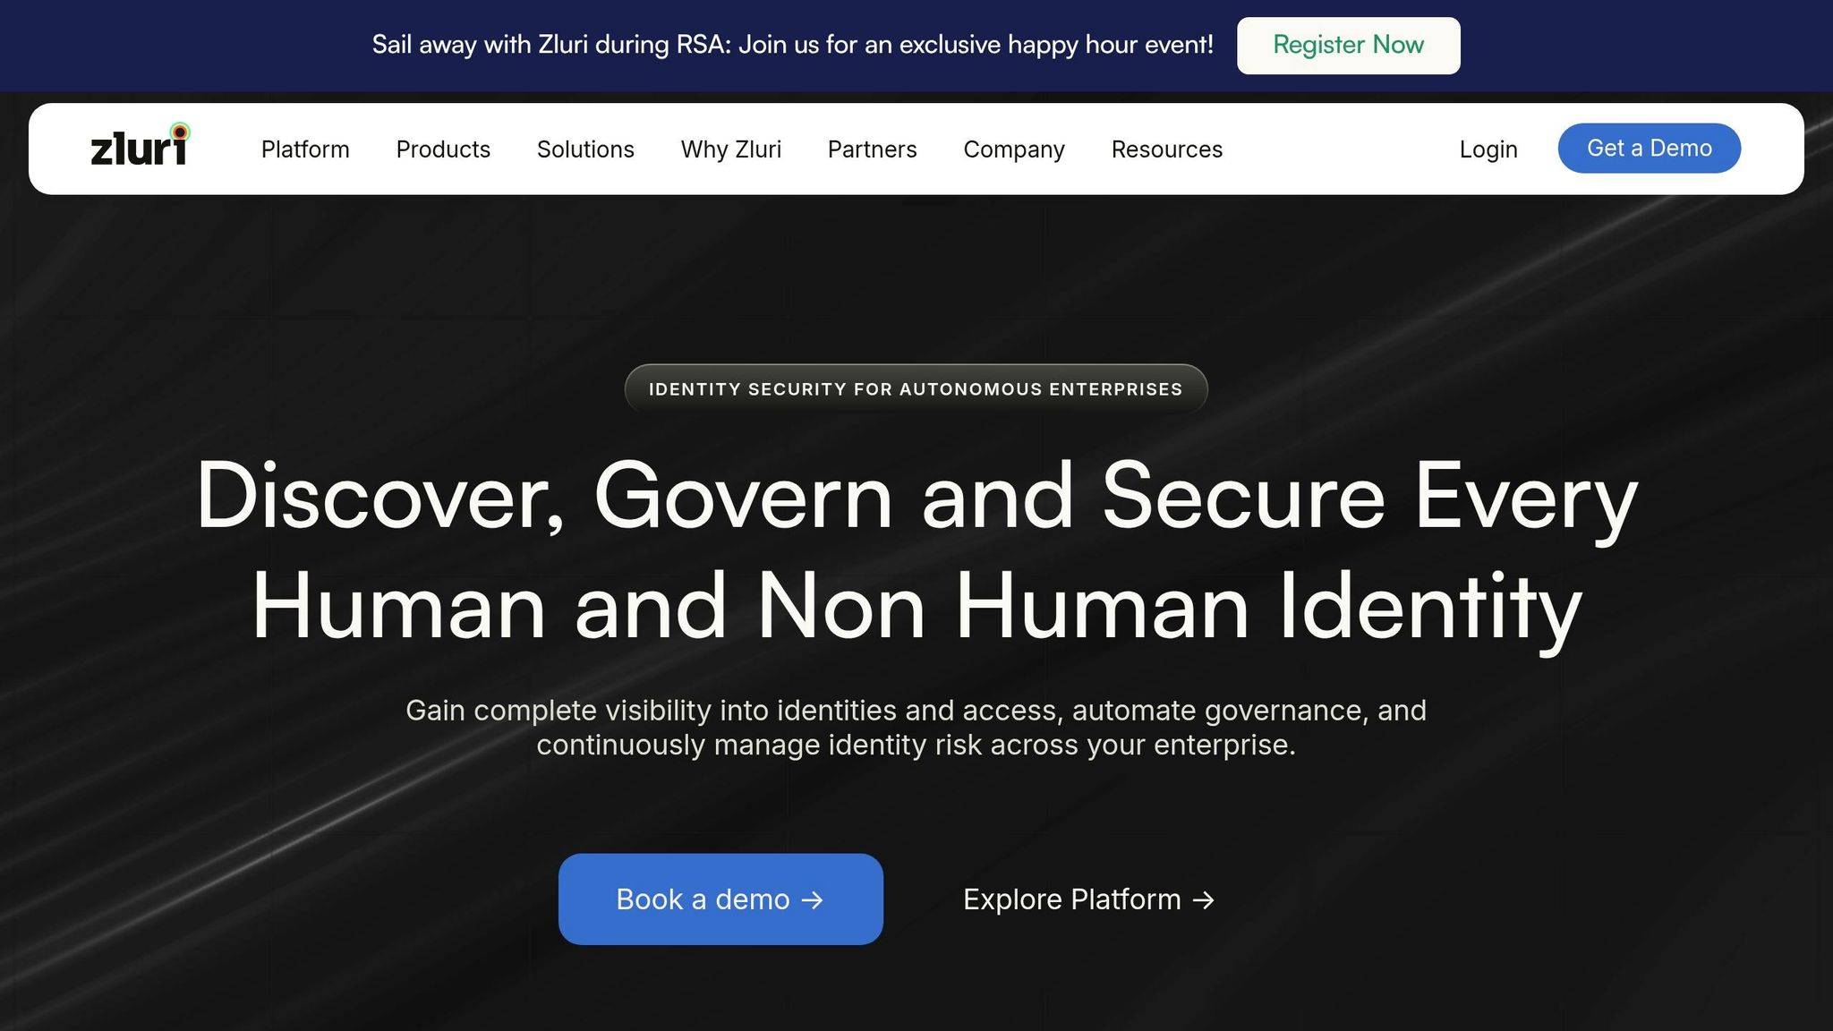Click the RSA happy hour announcement text
The height and width of the screenshot is (1031, 1833).
coord(793,45)
